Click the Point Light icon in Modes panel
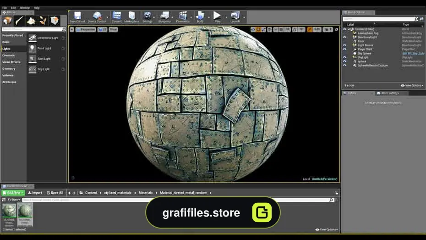The height and width of the screenshot is (240, 426). tap(33, 49)
